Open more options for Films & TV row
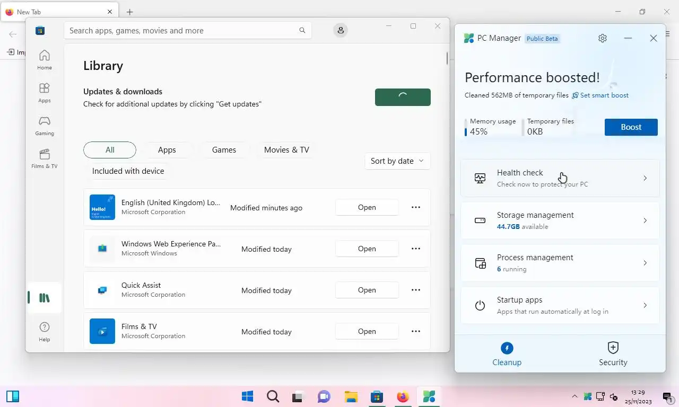This screenshot has height=407, width=679. click(416, 331)
